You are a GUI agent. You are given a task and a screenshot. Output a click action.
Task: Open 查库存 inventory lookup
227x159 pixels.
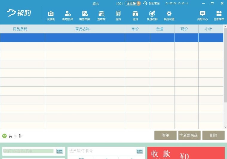(101, 16)
